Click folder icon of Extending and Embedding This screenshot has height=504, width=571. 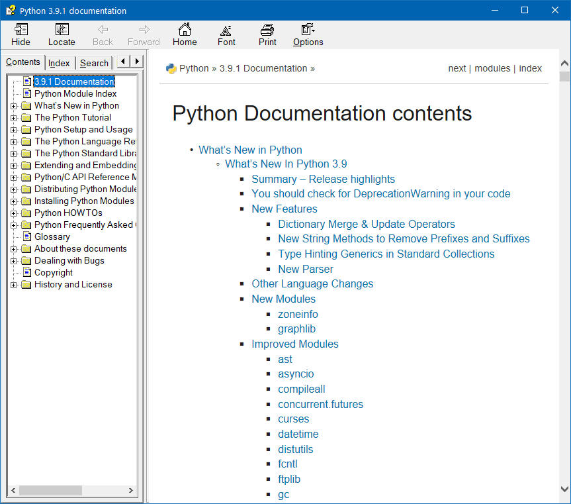click(26, 165)
